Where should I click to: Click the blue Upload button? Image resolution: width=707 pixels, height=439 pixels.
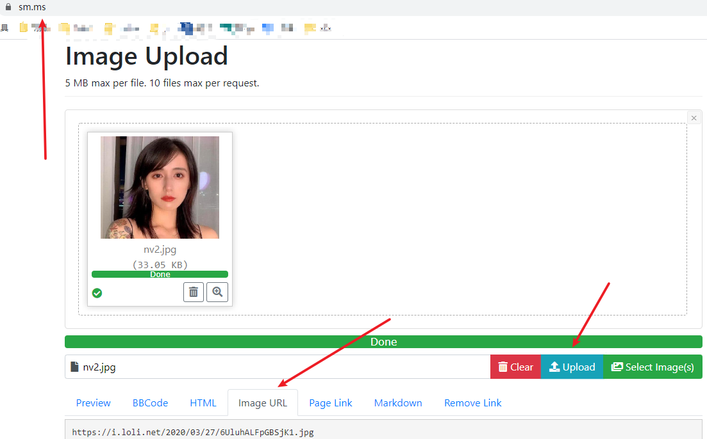(572, 367)
